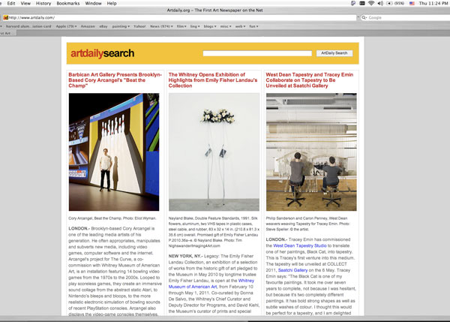Open the Window menu
The image size is (450, 322).
(93, 4)
